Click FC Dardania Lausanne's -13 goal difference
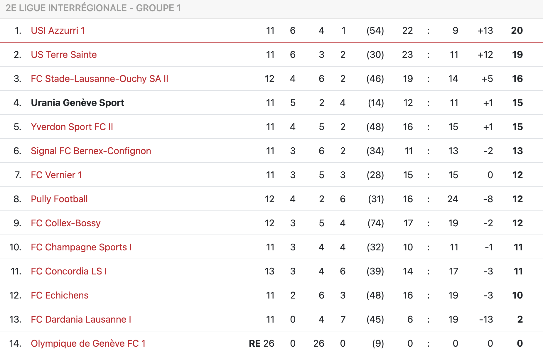This screenshot has height=354, width=543. click(x=486, y=319)
